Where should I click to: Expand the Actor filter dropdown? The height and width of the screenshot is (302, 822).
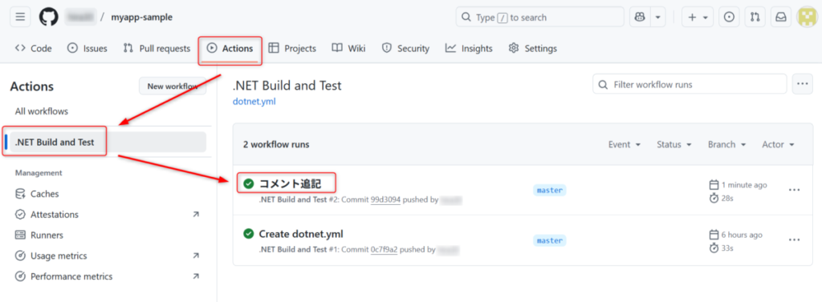[x=779, y=144]
